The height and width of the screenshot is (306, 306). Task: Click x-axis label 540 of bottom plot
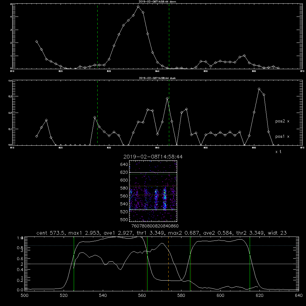pyautogui.click(x=103, y=296)
